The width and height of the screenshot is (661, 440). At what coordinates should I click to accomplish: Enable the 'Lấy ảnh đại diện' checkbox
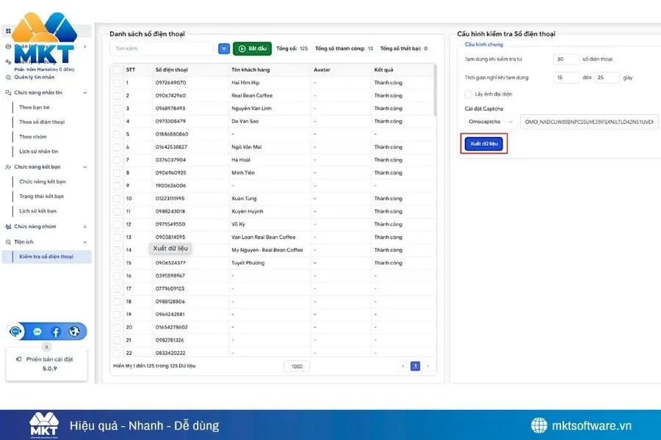(469, 94)
